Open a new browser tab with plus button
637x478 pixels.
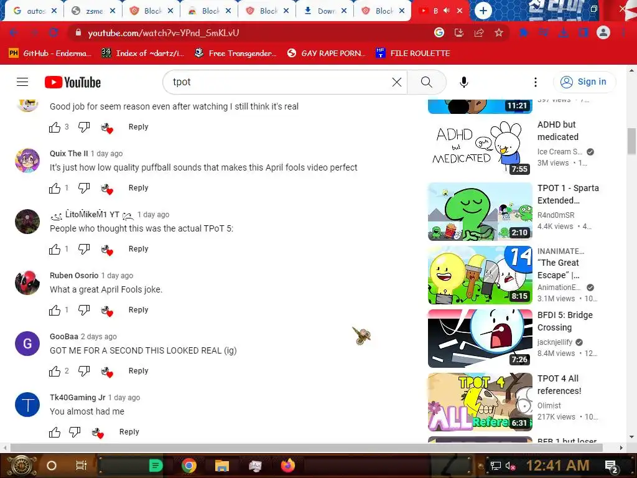coord(483,11)
